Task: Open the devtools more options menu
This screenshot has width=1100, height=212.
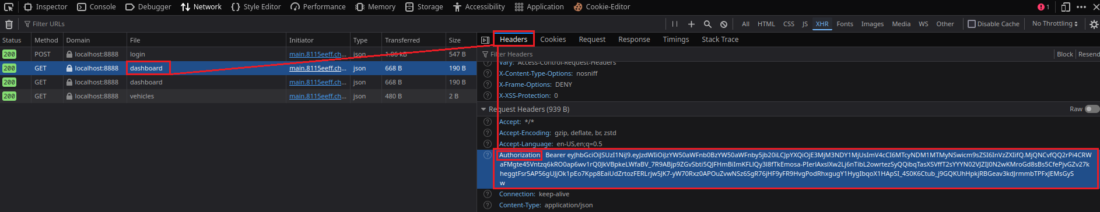Action: 1081,7
